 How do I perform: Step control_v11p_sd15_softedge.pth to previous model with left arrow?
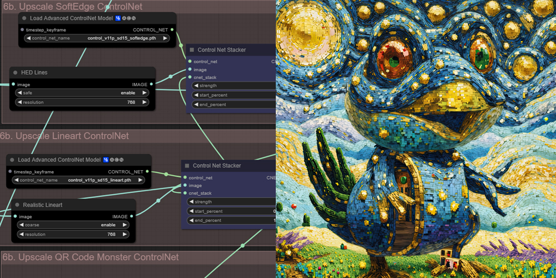pyautogui.click(x=29, y=38)
